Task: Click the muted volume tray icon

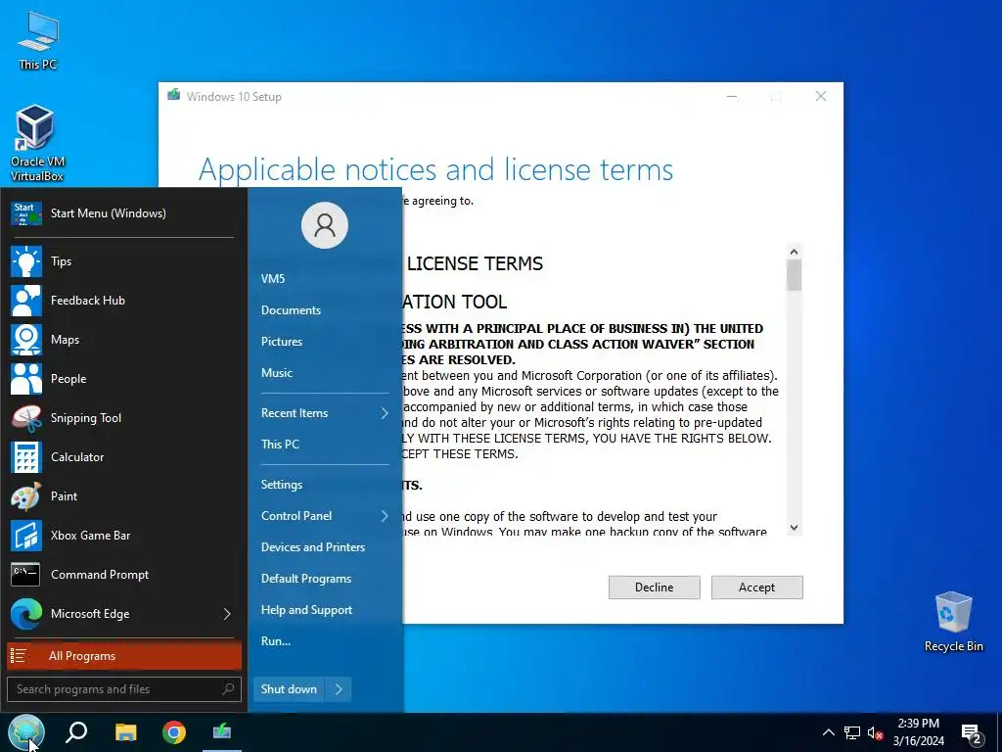Action: [875, 732]
